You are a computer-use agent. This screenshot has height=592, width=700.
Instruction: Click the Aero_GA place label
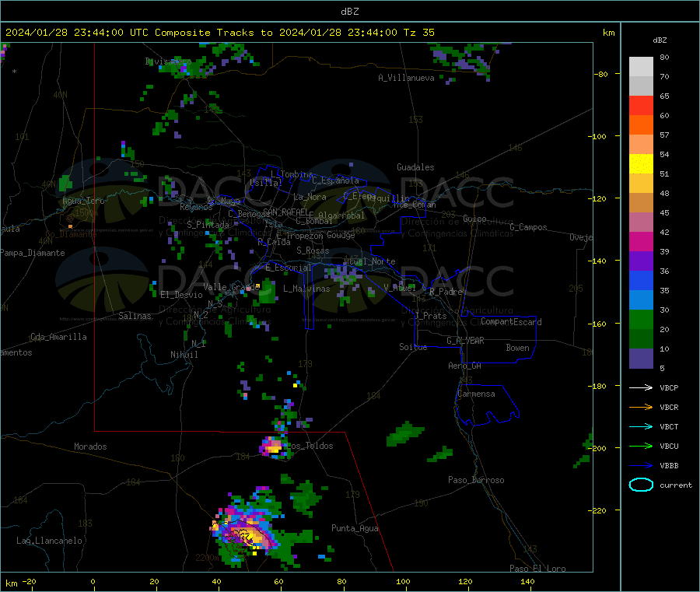coord(464,366)
